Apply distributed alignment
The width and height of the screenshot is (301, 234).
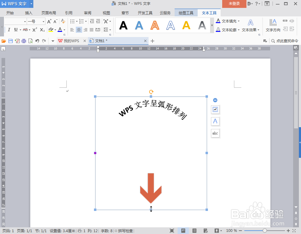pos(98,30)
